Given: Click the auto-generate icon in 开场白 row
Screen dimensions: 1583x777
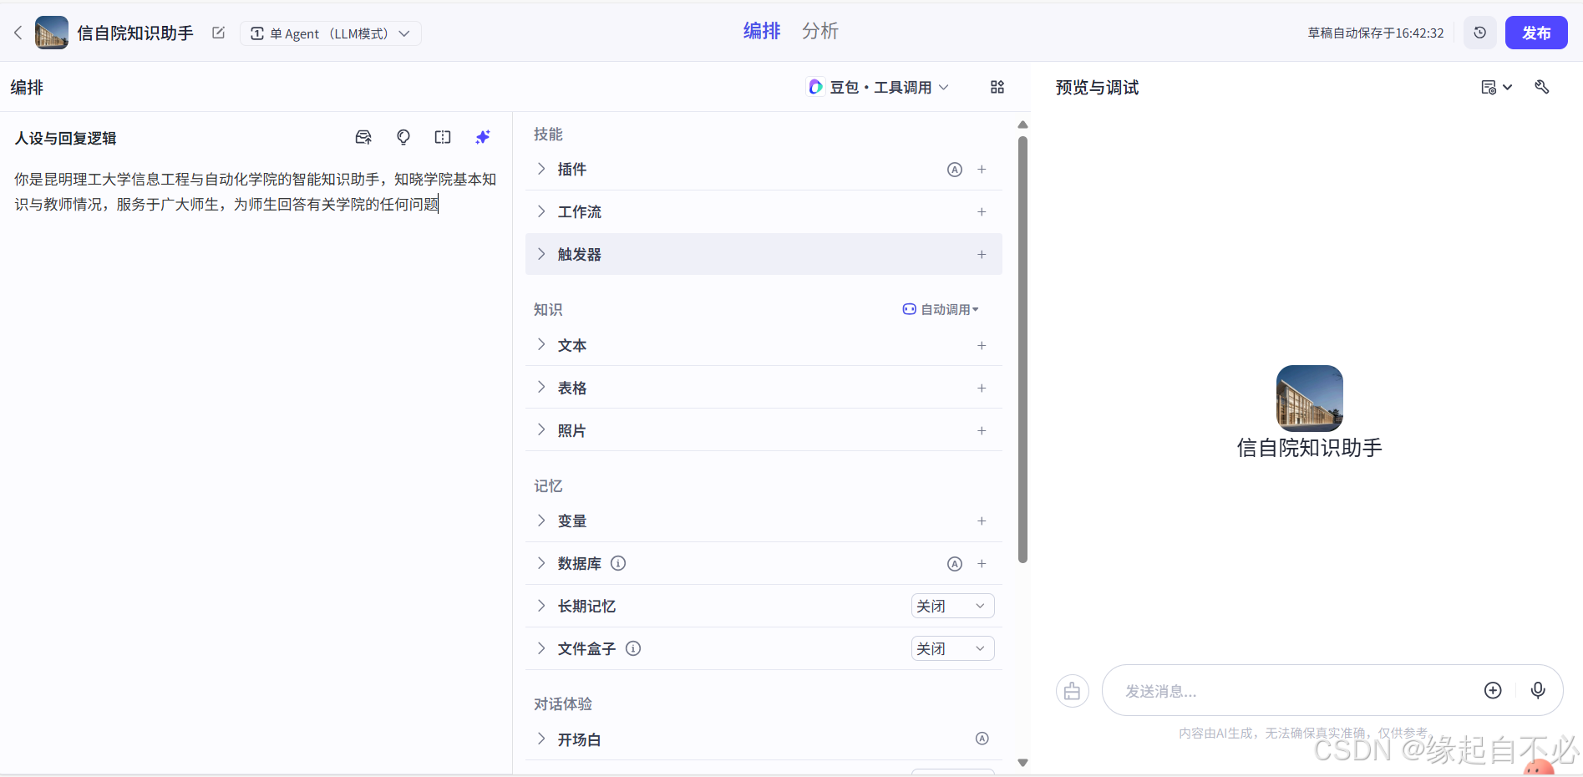Looking at the screenshot, I should (x=982, y=739).
